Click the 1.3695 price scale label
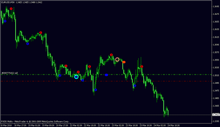Screen dimensions: 220x127 (216, 6)
